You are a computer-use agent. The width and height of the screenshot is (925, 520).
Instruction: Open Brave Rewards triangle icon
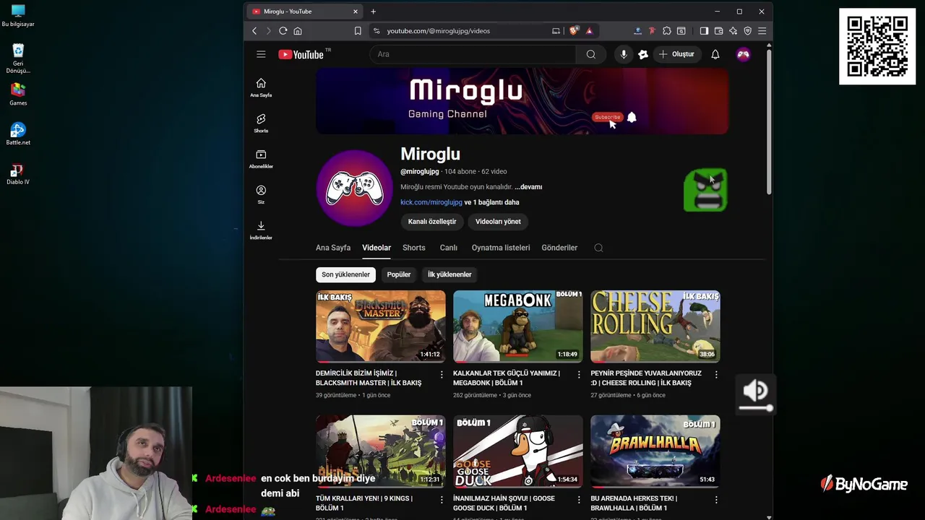(x=589, y=31)
